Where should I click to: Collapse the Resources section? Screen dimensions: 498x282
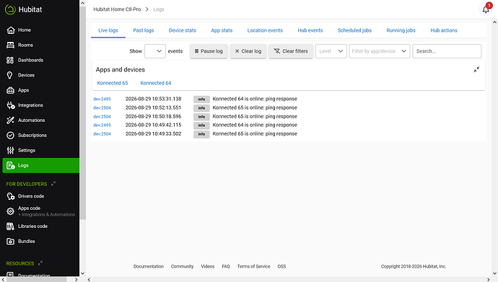tap(40, 263)
